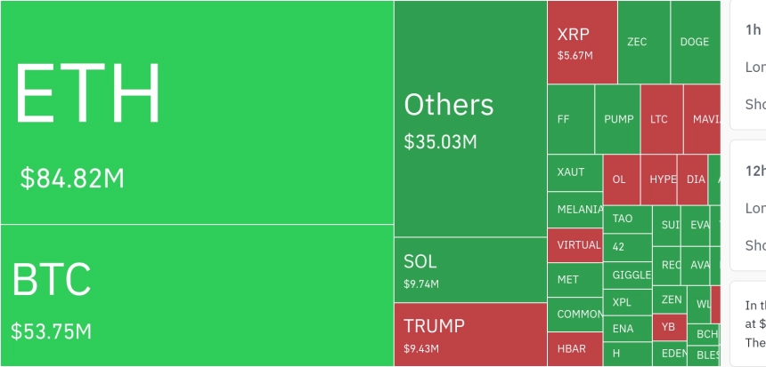This screenshot has width=766, height=367.
Task: Select the red LTC tile
Action: [x=661, y=119]
